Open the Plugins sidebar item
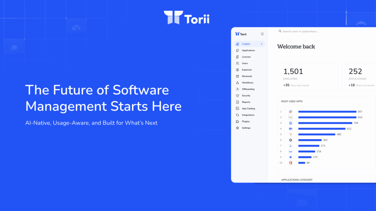Image resolution: width=376 pixels, height=211 pixels. coord(249,121)
